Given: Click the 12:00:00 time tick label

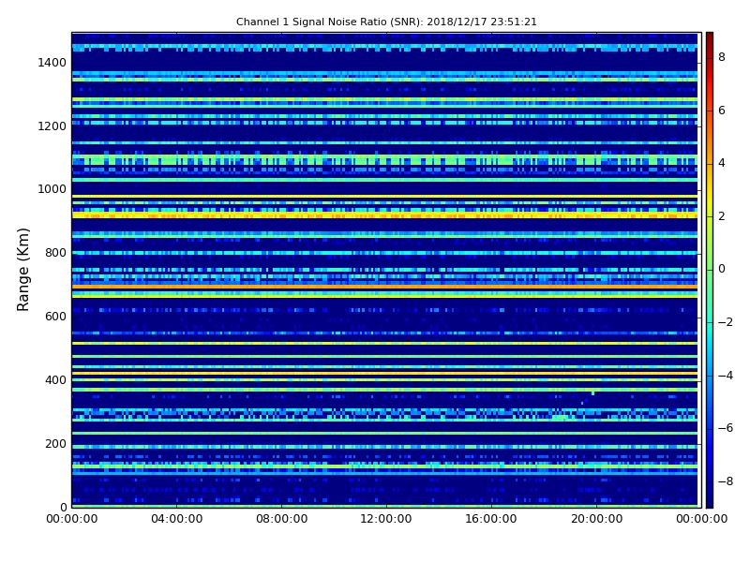Looking at the screenshot, I should [386, 519].
